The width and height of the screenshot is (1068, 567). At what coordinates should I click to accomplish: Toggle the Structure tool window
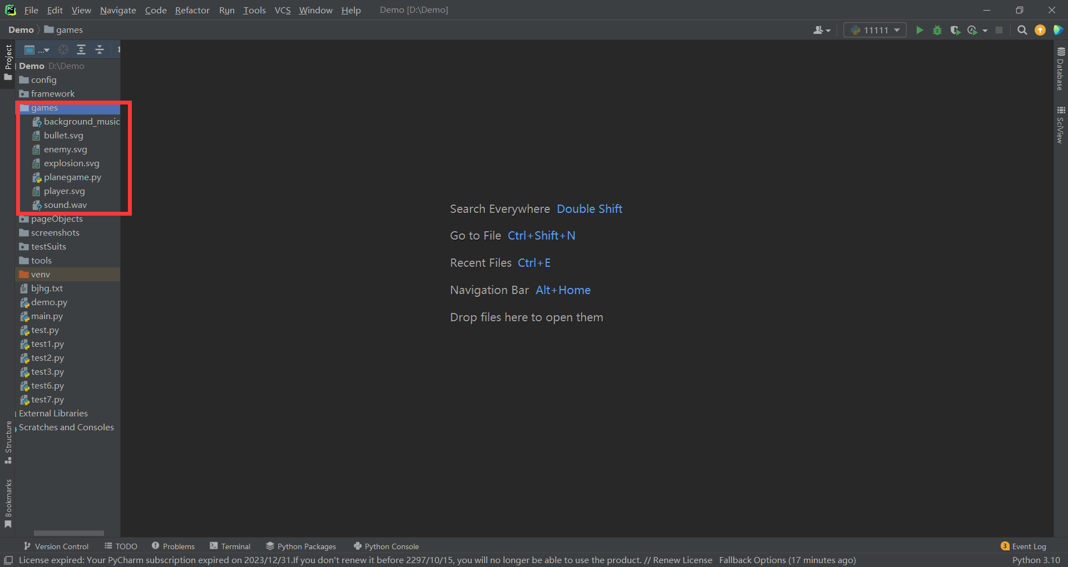pos(8,442)
